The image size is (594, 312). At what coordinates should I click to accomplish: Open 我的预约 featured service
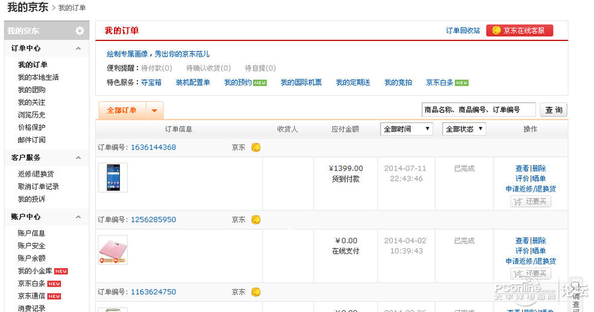coord(238,83)
